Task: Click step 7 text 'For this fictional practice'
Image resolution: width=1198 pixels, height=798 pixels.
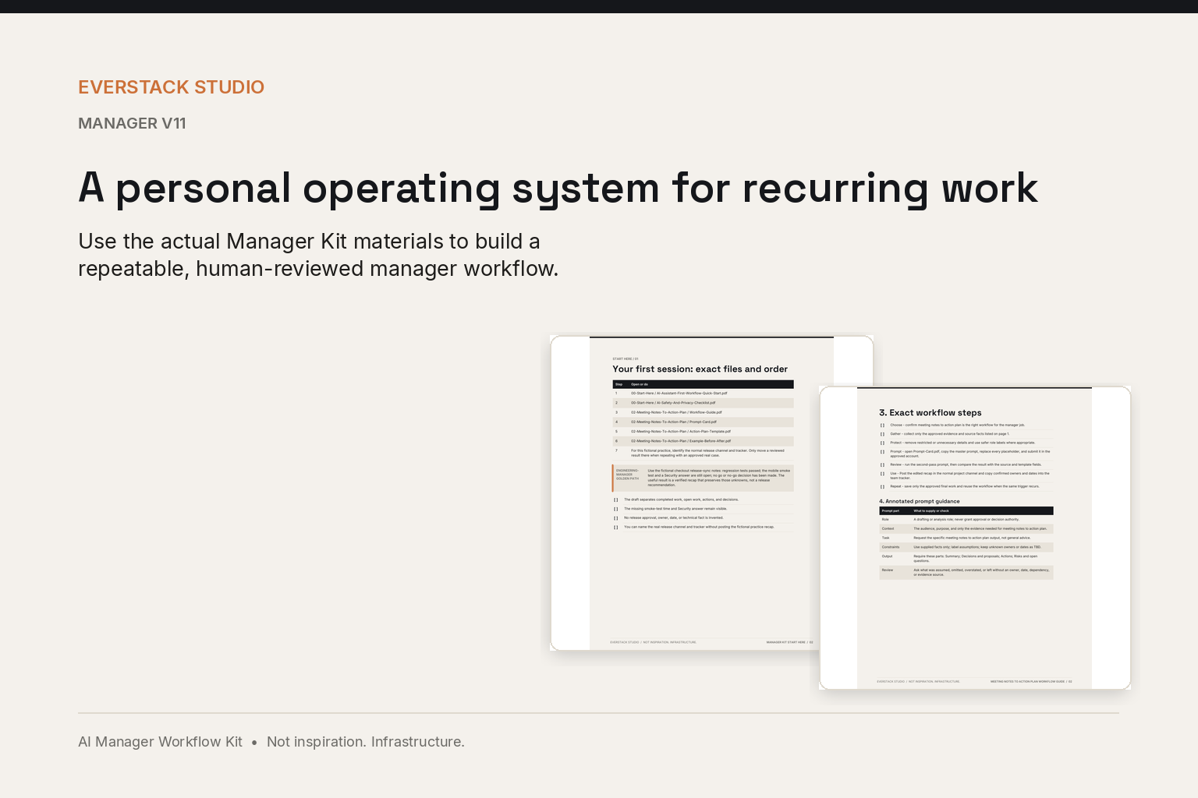Action: [707, 453]
